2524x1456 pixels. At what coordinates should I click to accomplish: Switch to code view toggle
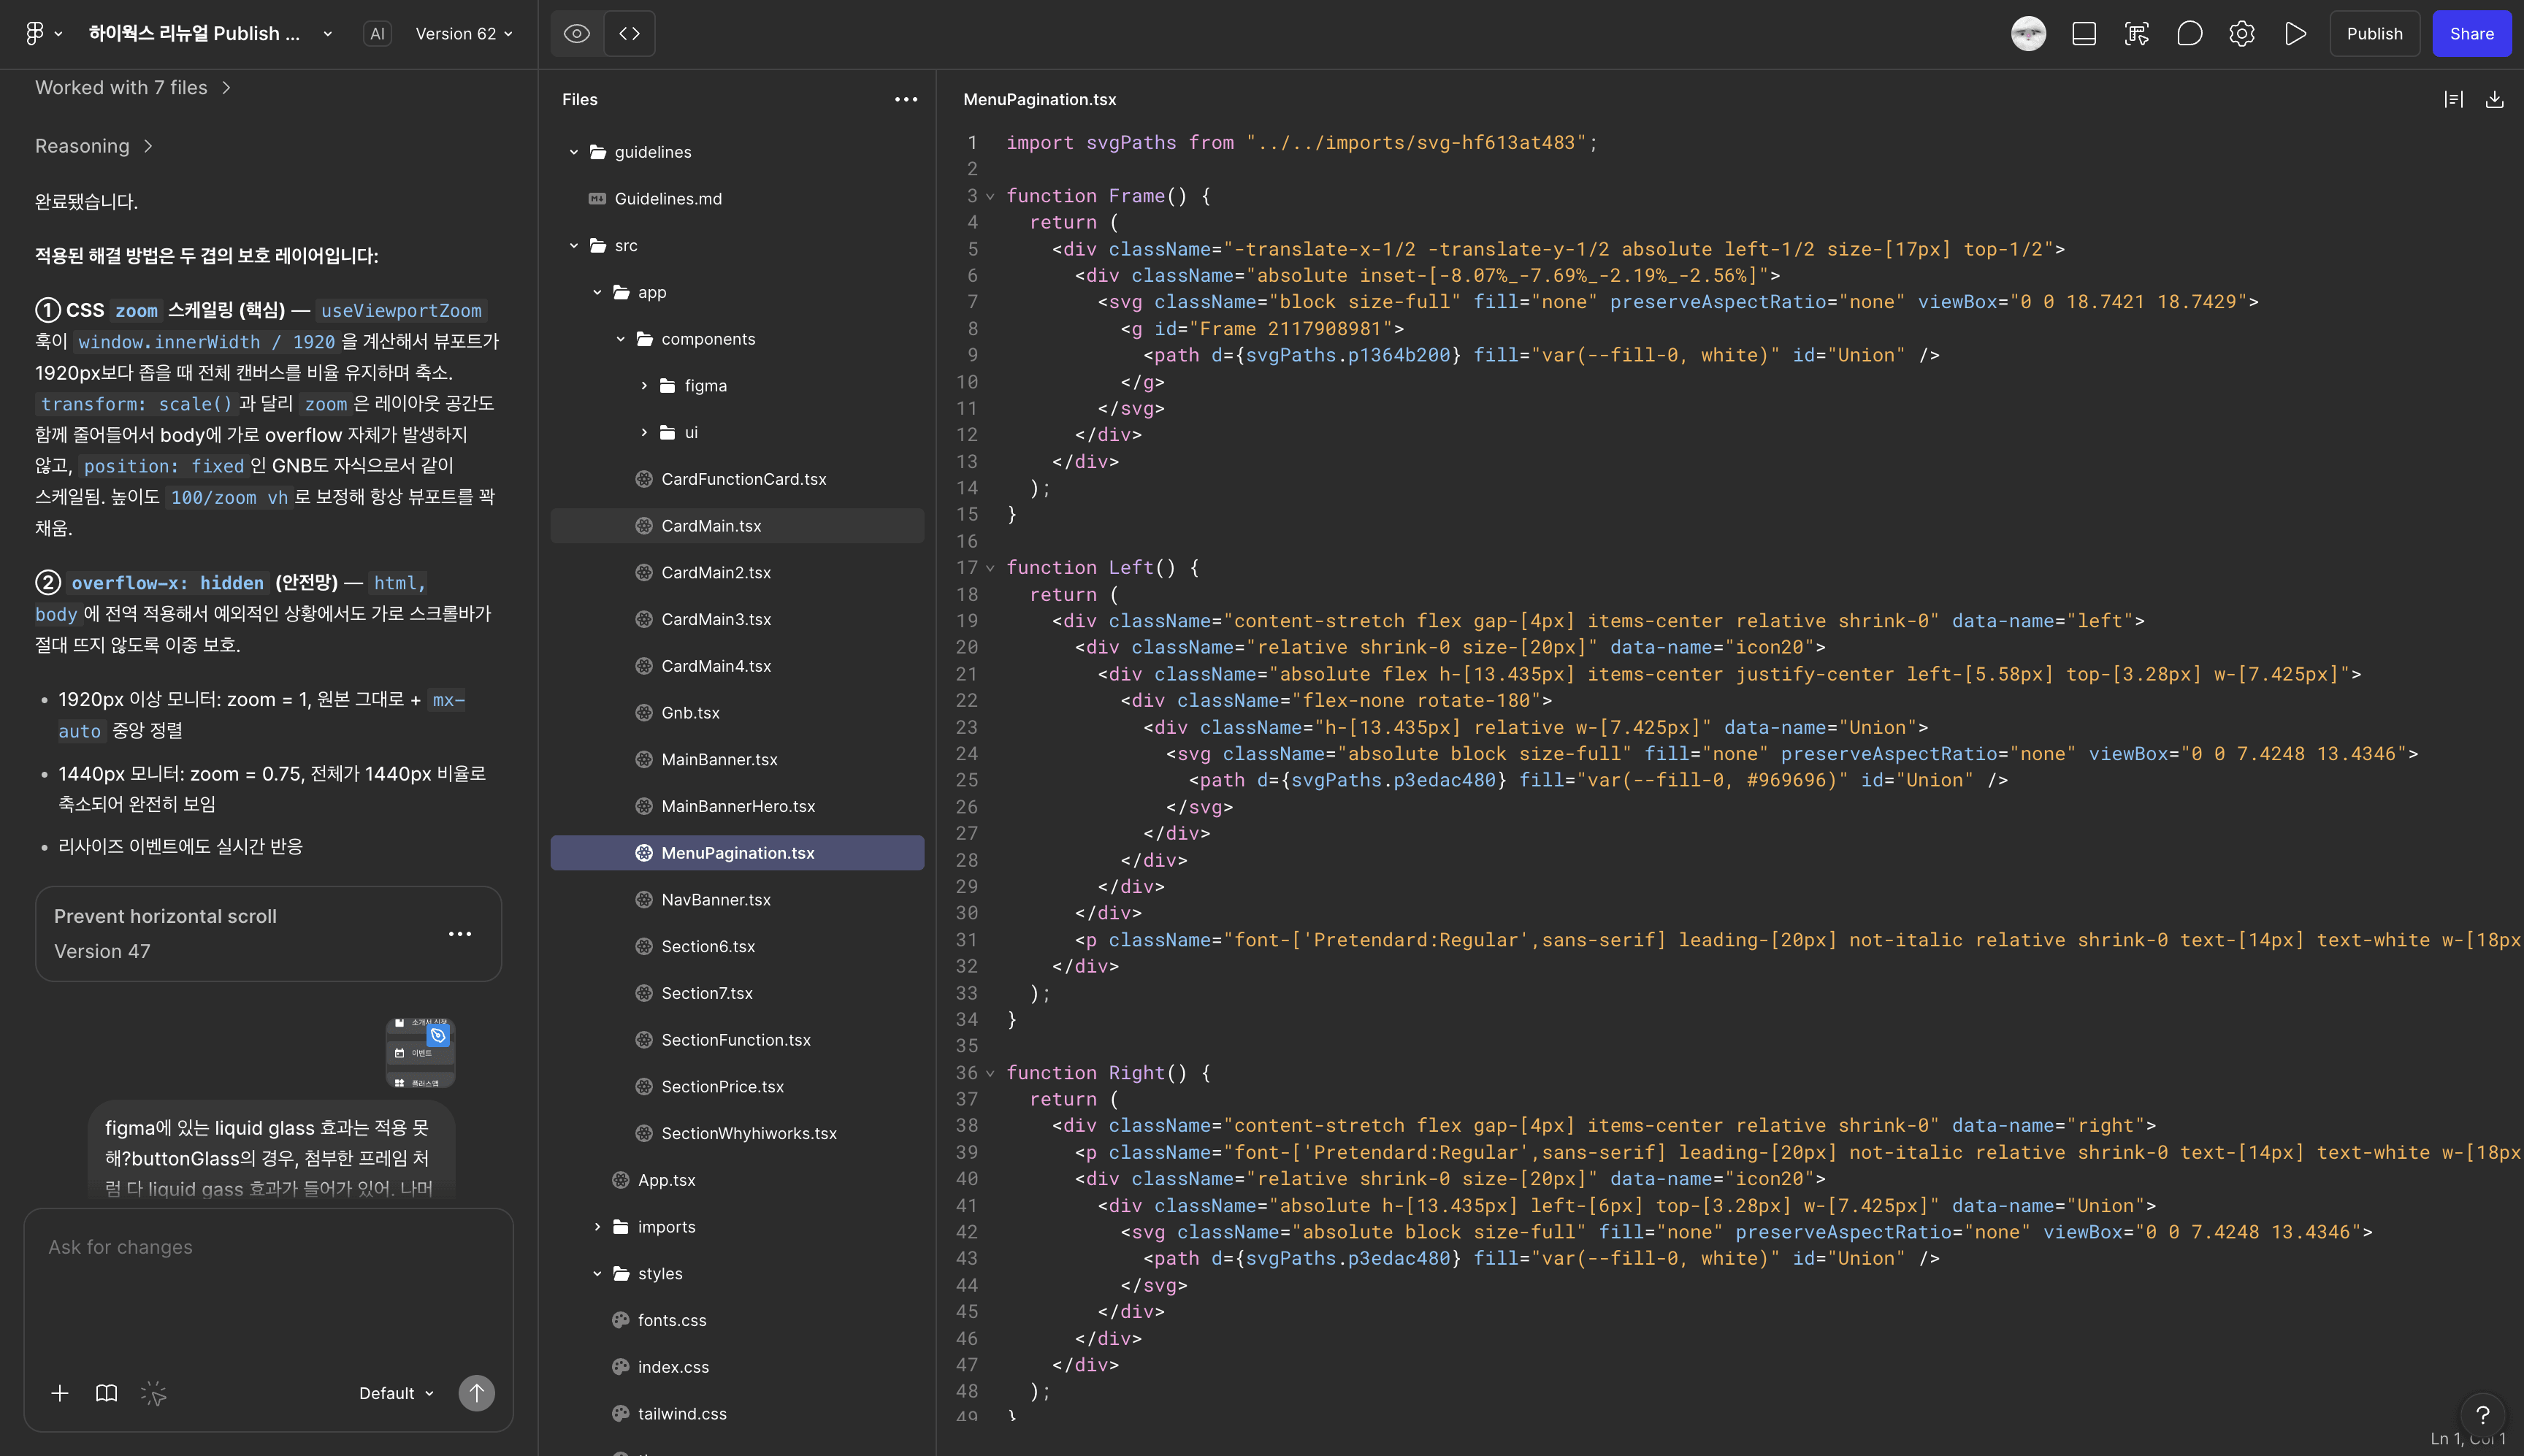tap(629, 33)
